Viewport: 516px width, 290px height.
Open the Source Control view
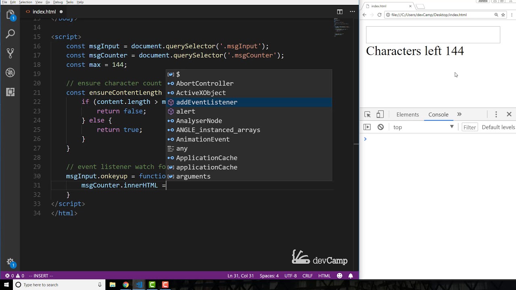(10, 53)
